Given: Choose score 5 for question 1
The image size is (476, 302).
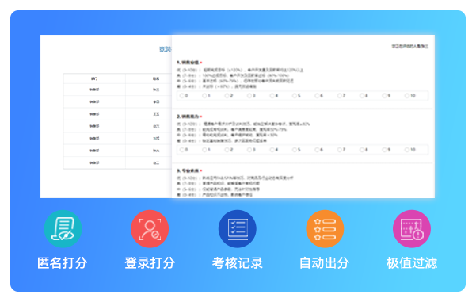Looking at the screenshot, I should pos(295,96).
